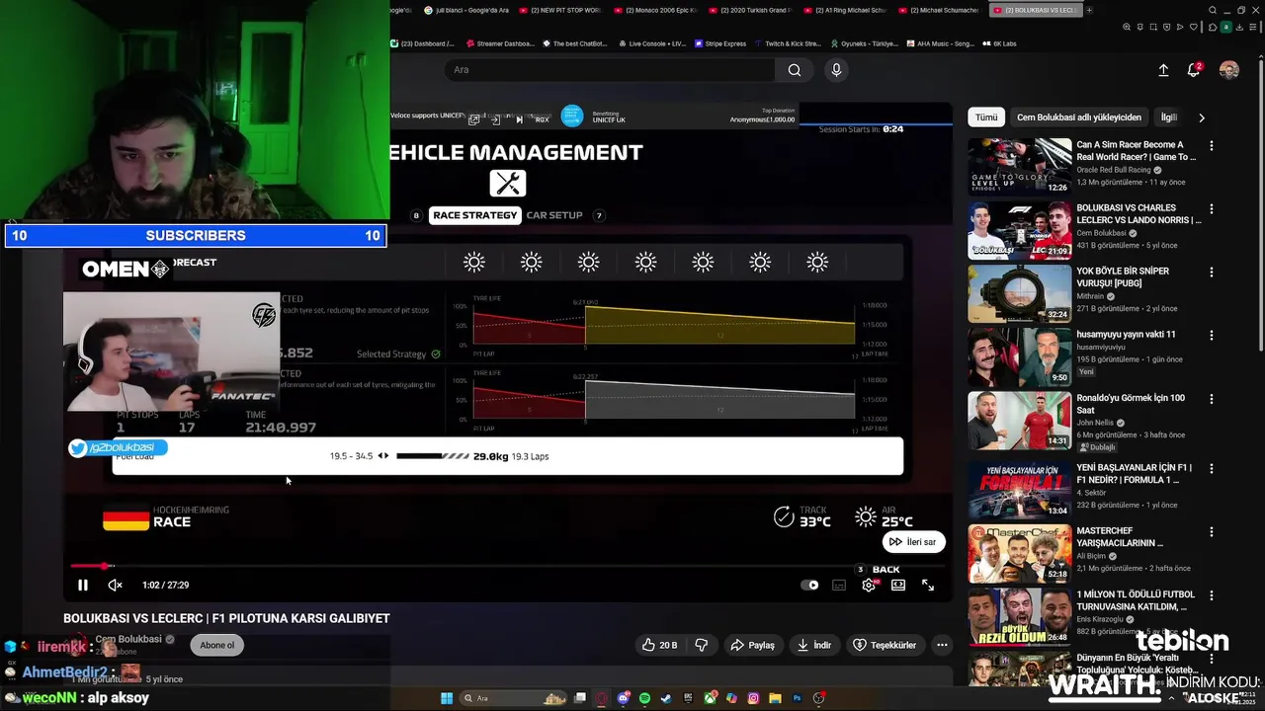The width and height of the screenshot is (1265, 711).
Task: Open options for Masterchef Yarışmacılarının video
Action: 1212,531
